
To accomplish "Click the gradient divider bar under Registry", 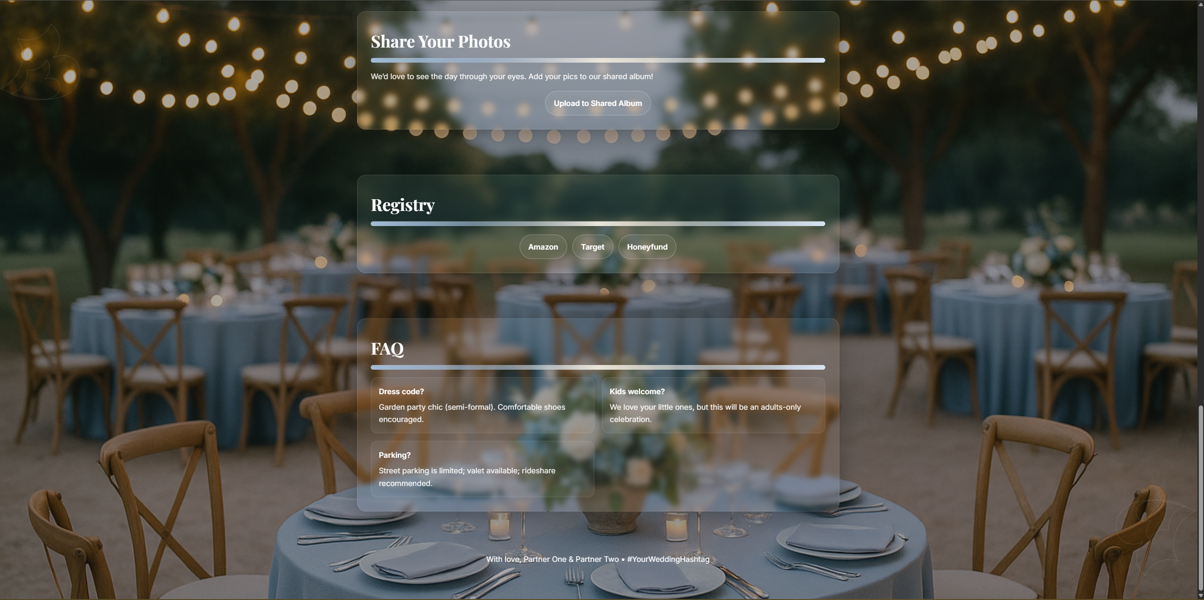I will (x=598, y=224).
